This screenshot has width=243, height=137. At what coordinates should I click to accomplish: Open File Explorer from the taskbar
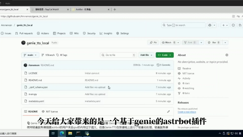(x=70, y=134)
